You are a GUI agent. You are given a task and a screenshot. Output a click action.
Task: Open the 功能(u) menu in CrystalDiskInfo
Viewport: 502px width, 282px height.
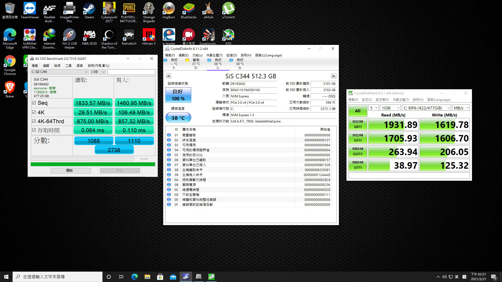[197, 55]
